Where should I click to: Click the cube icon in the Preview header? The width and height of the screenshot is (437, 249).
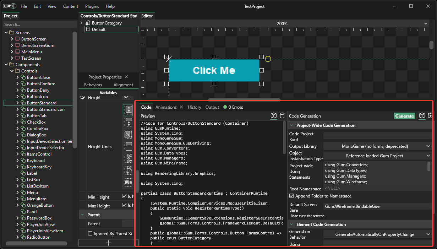(x=274, y=116)
